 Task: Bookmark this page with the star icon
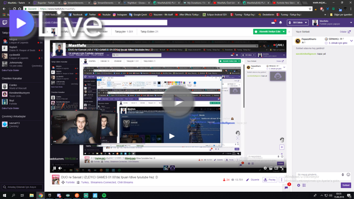(x=310, y=9)
